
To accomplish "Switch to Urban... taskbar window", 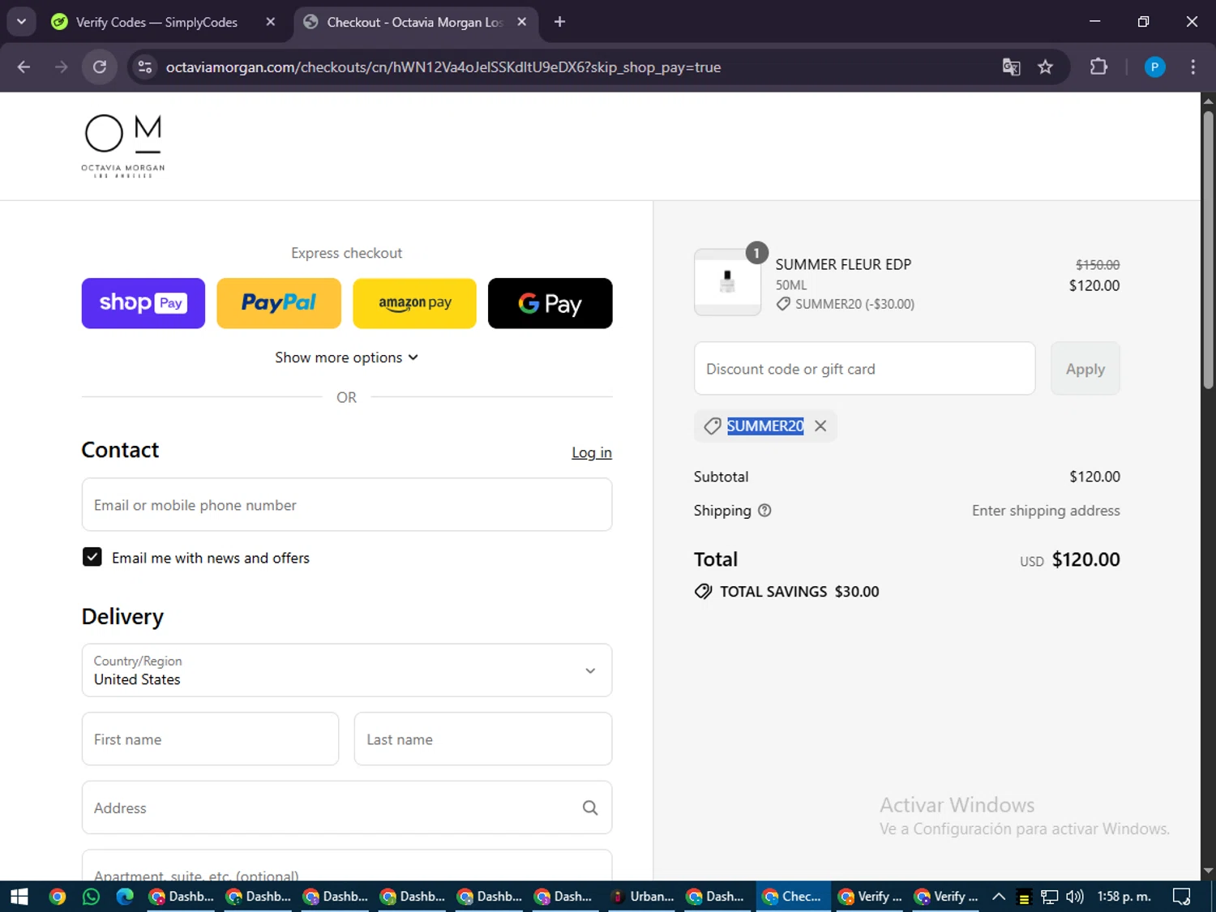I will [x=643, y=897].
